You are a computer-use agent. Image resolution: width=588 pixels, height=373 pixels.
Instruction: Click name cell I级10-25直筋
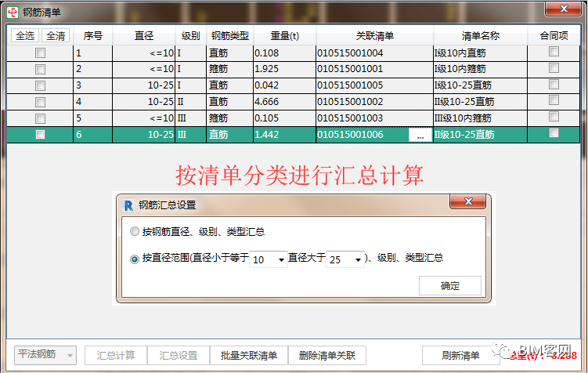[481, 86]
